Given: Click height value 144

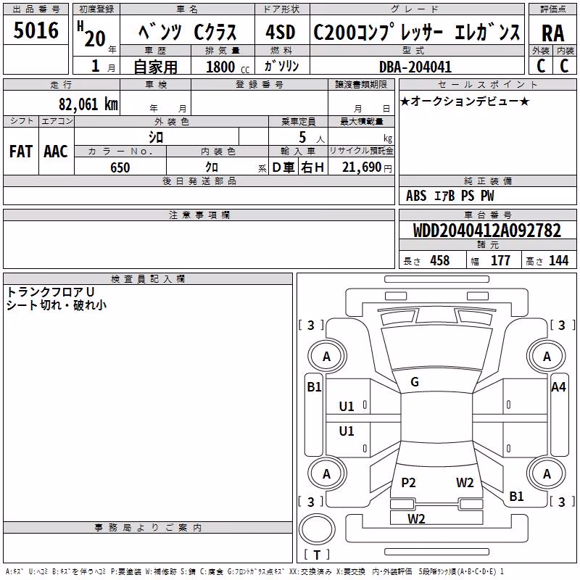Looking at the screenshot, I should pos(558,260).
